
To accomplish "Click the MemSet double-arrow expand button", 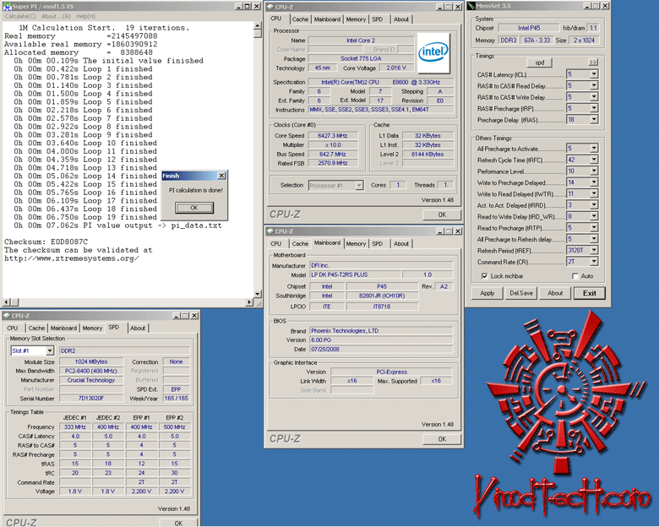I will 592,62.
